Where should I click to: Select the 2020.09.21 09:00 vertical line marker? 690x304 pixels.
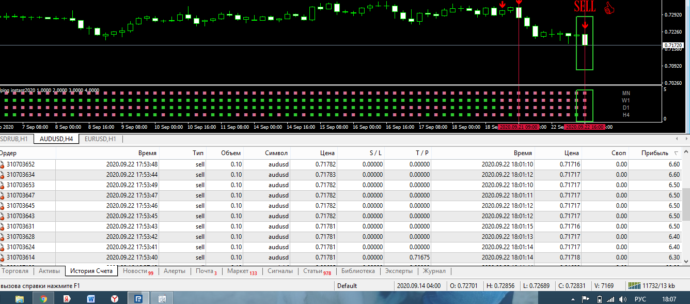[518, 127]
